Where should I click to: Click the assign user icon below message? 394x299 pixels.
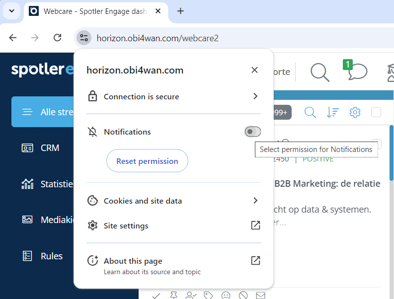click(x=191, y=295)
